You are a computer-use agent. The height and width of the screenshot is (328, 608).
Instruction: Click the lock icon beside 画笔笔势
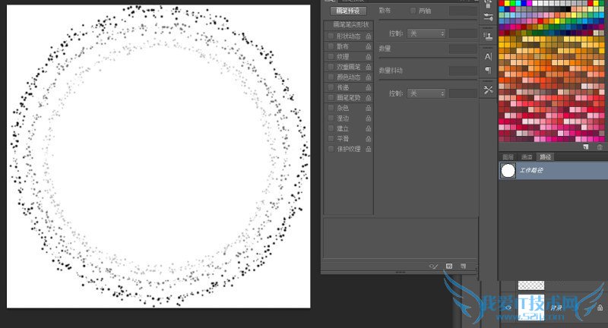click(368, 98)
